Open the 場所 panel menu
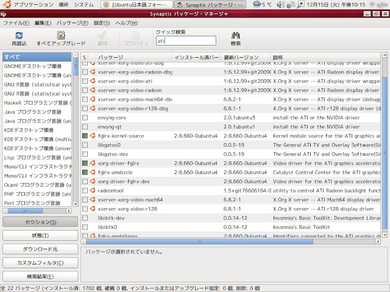Screen dimensions: 390x292 tap(63, 4)
